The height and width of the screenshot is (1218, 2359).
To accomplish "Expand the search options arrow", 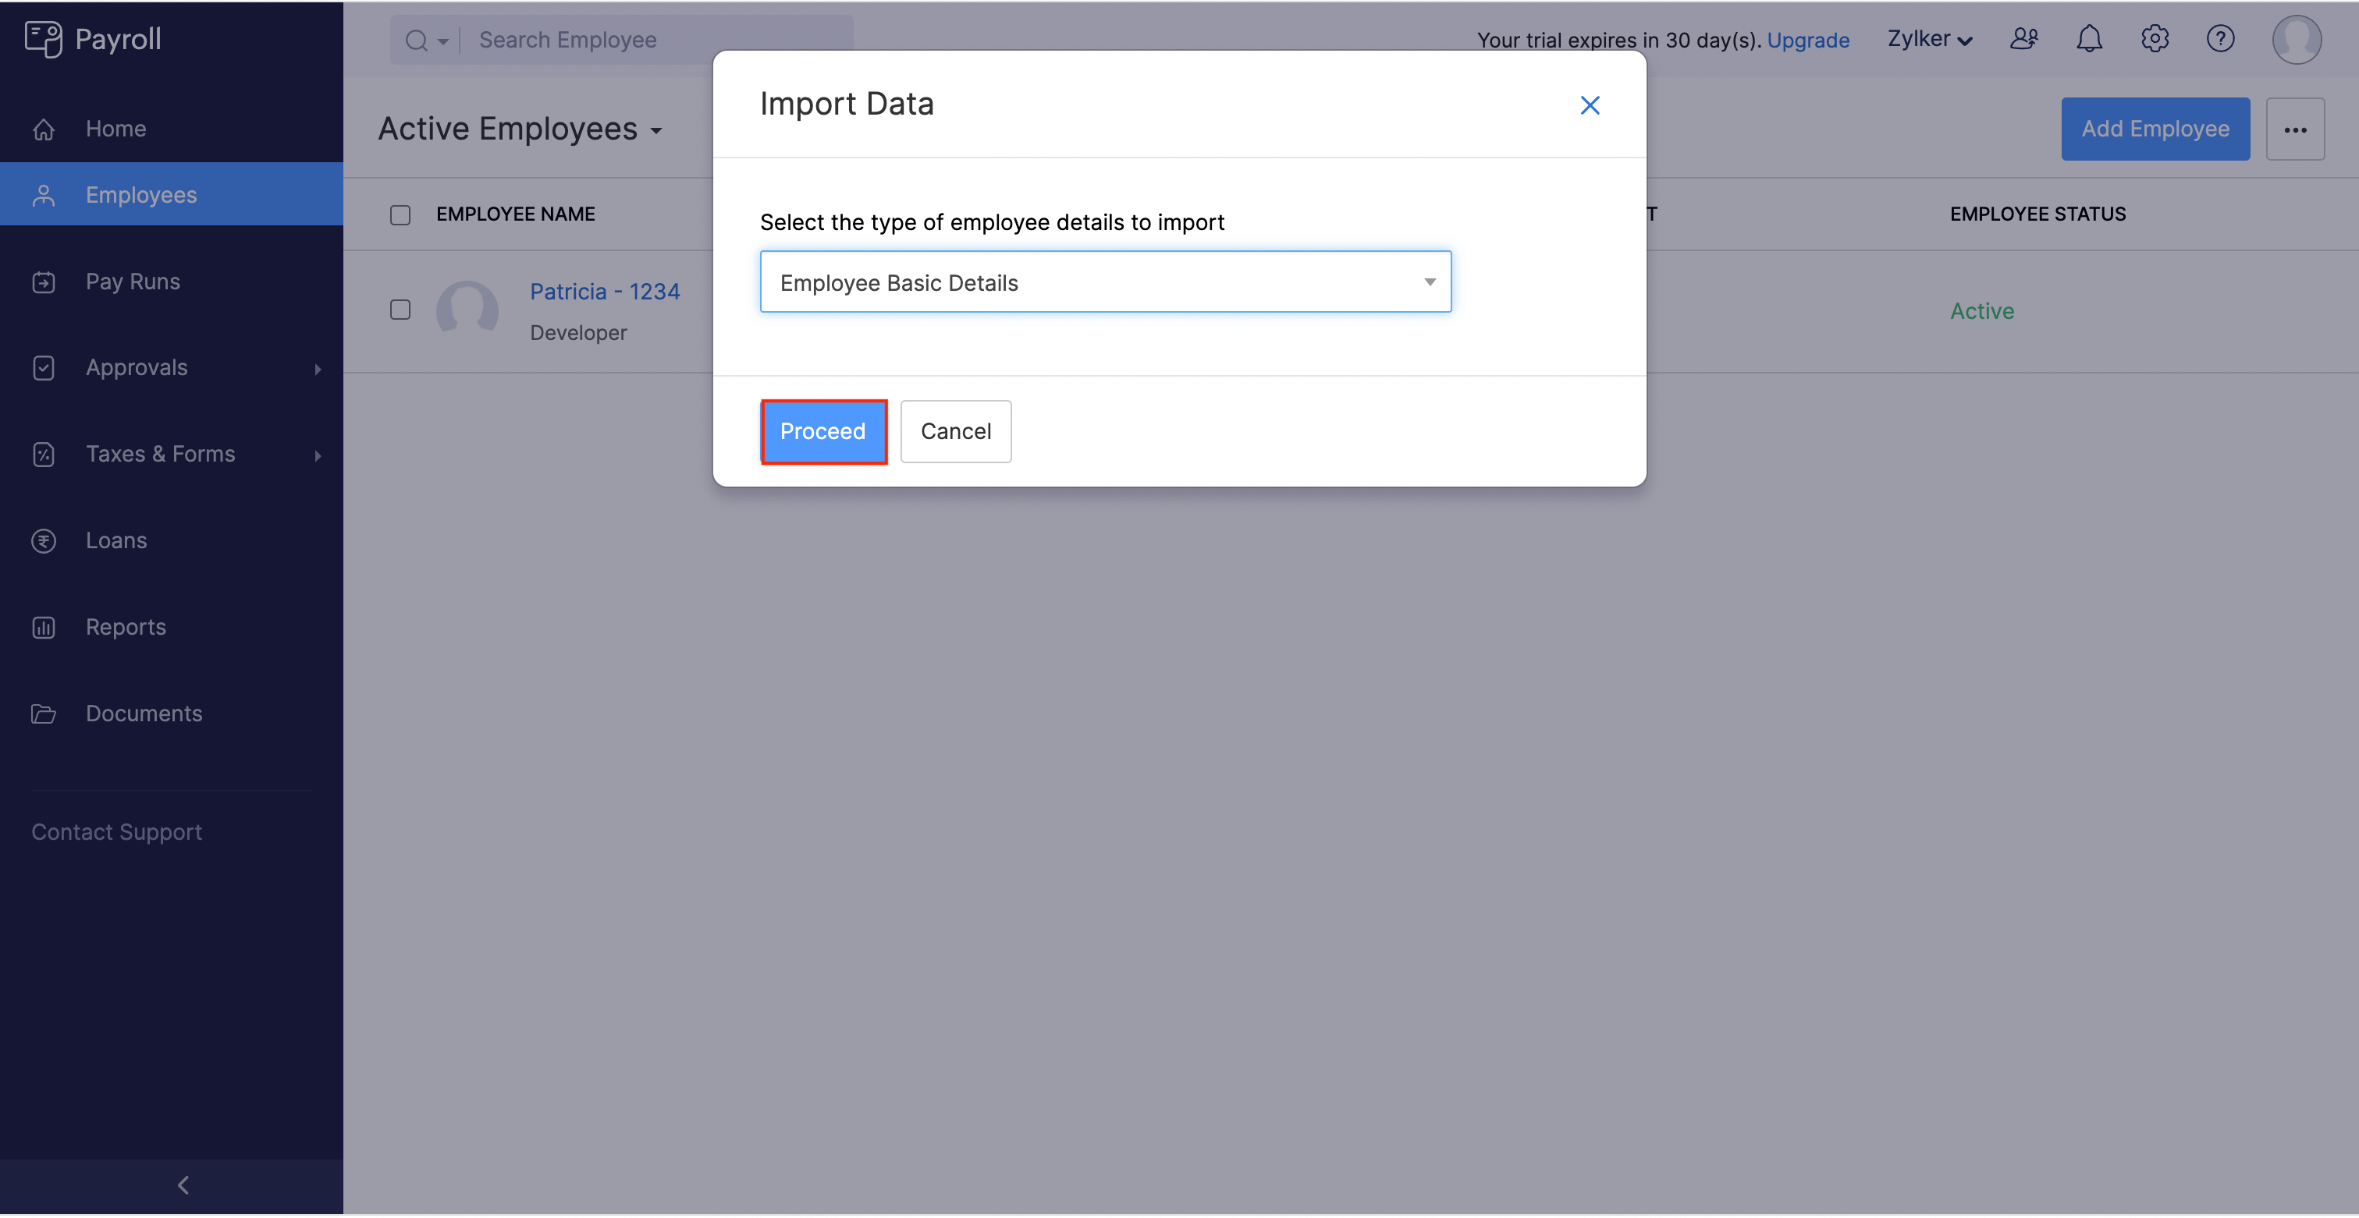I will [x=442, y=41].
